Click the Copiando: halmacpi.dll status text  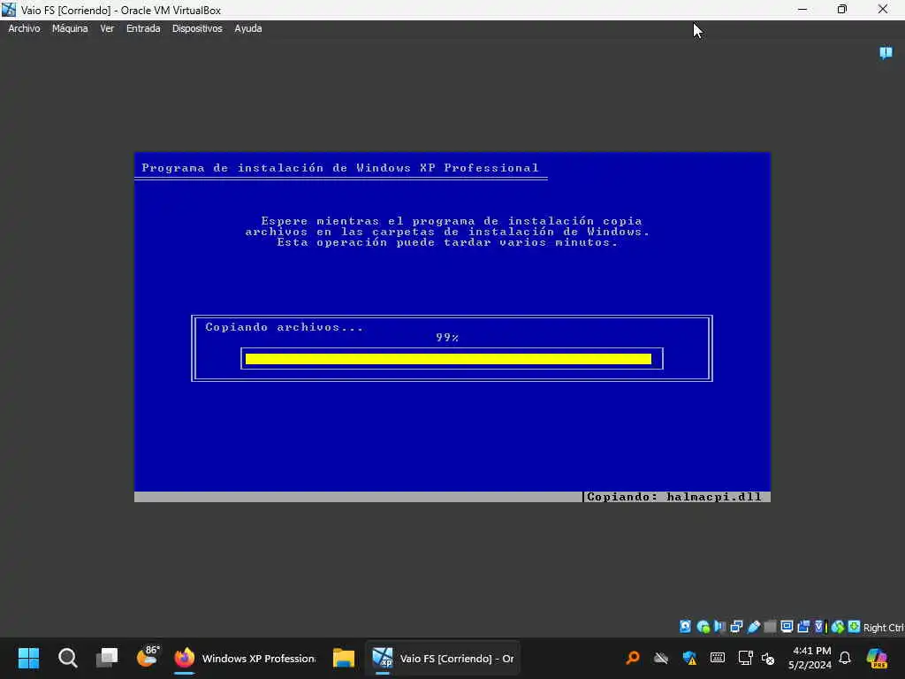click(x=674, y=497)
